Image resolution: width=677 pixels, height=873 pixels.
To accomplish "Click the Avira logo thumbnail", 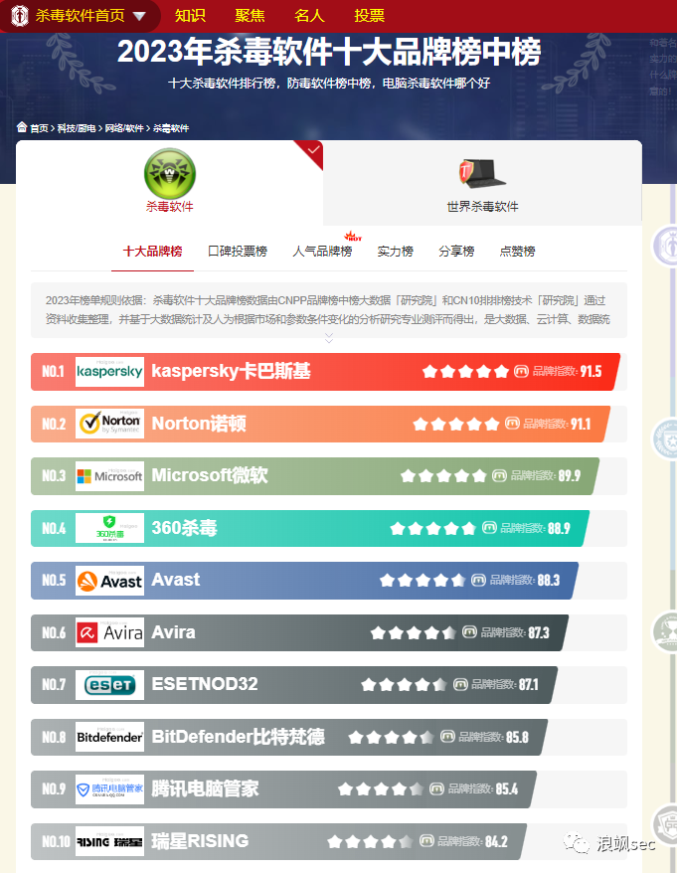I will coord(109,632).
